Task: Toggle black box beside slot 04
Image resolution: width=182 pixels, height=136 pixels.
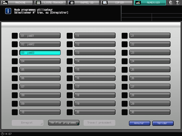Action: (15, 61)
